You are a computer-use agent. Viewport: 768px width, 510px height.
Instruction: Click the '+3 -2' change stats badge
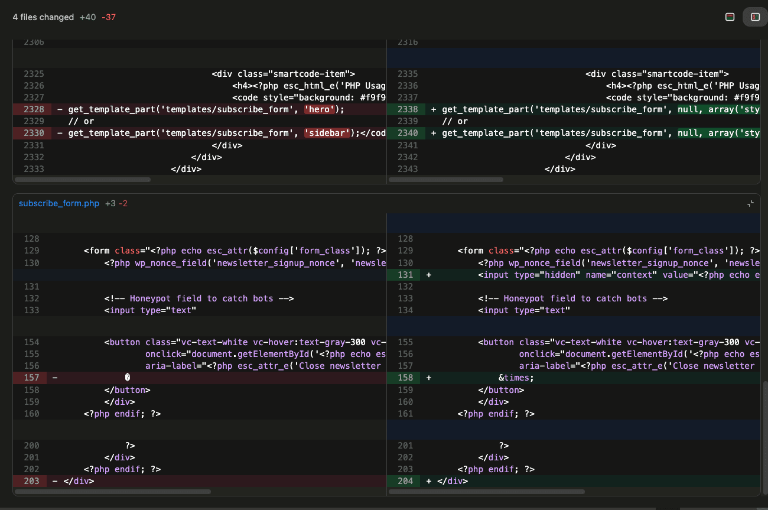[x=116, y=203]
